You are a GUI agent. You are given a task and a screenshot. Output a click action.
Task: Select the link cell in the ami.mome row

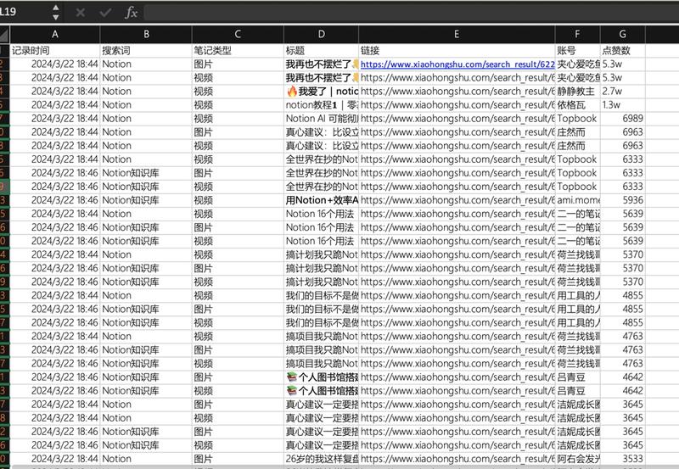point(457,200)
